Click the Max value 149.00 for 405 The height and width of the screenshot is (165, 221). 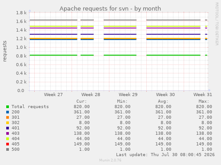point(204,144)
